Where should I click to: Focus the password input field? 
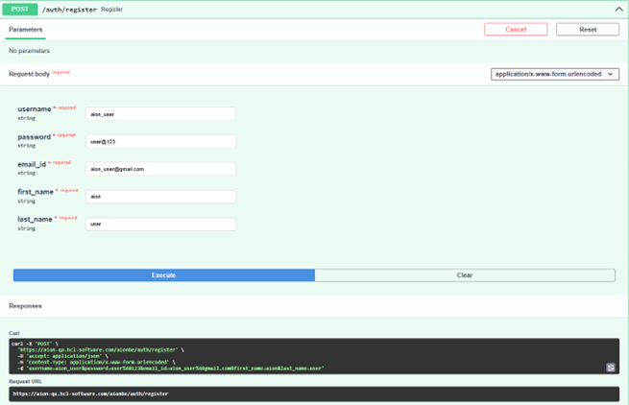click(160, 141)
